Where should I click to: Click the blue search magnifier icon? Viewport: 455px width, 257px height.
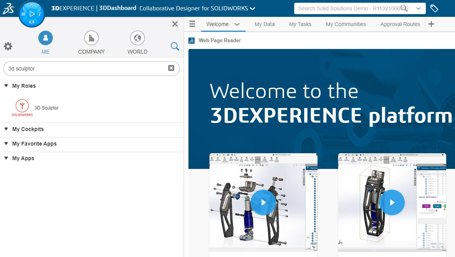[x=175, y=46]
